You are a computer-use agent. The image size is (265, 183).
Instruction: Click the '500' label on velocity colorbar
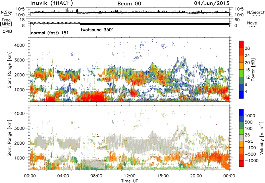249,122
